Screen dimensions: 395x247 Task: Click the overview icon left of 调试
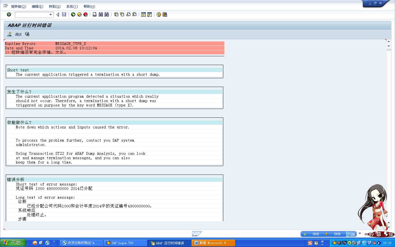point(9,34)
